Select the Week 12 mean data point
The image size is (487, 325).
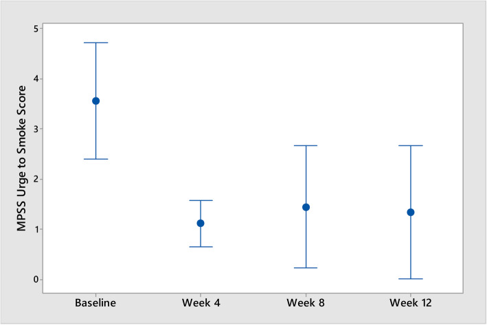tap(411, 213)
